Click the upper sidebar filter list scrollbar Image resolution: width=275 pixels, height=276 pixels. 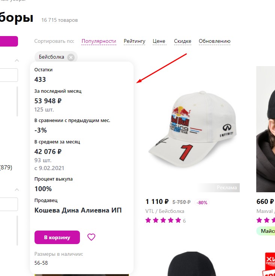[17, 101]
